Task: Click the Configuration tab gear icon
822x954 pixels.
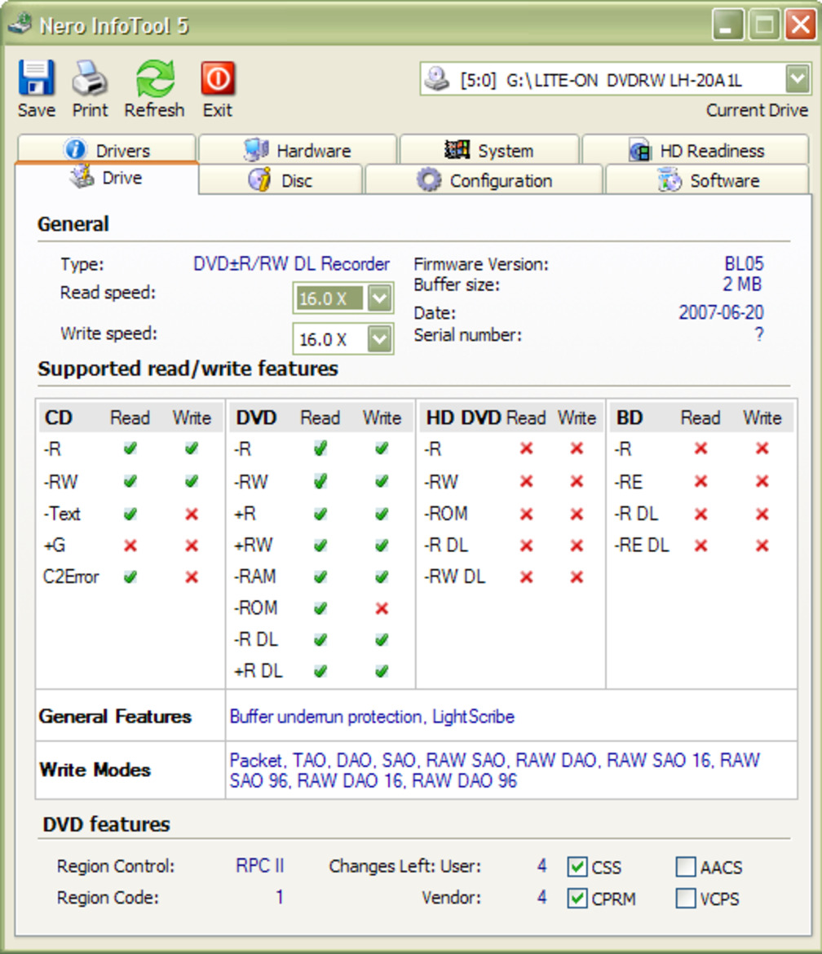Action: [x=429, y=180]
